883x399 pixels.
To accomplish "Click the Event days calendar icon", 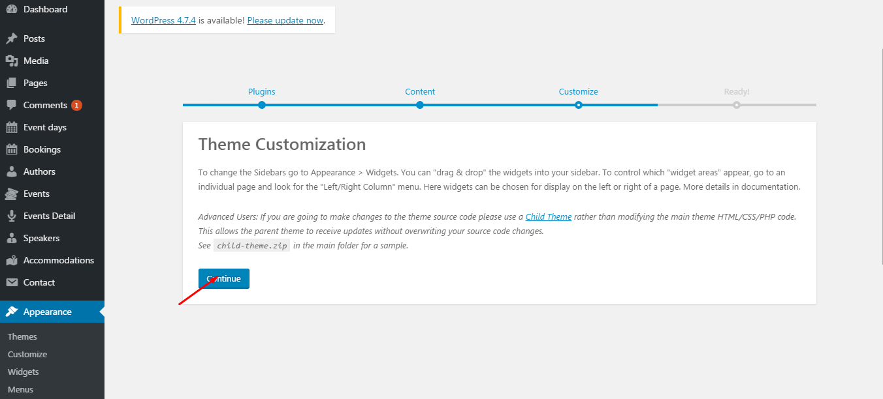I will (12, 127).
